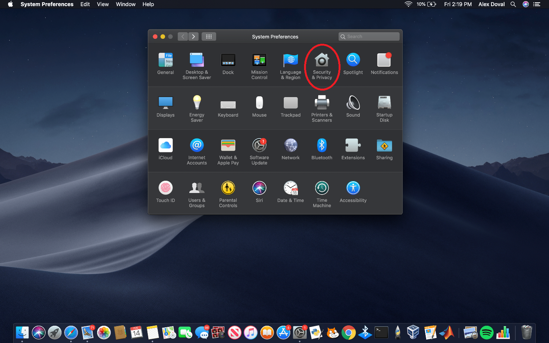Open VirtualBox from the Dock

[413, 332]
